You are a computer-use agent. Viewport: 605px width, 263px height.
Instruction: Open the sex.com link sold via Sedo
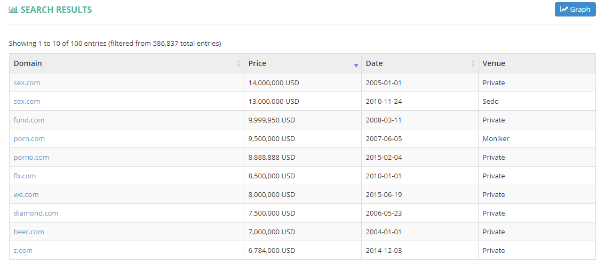pos(27,102)
